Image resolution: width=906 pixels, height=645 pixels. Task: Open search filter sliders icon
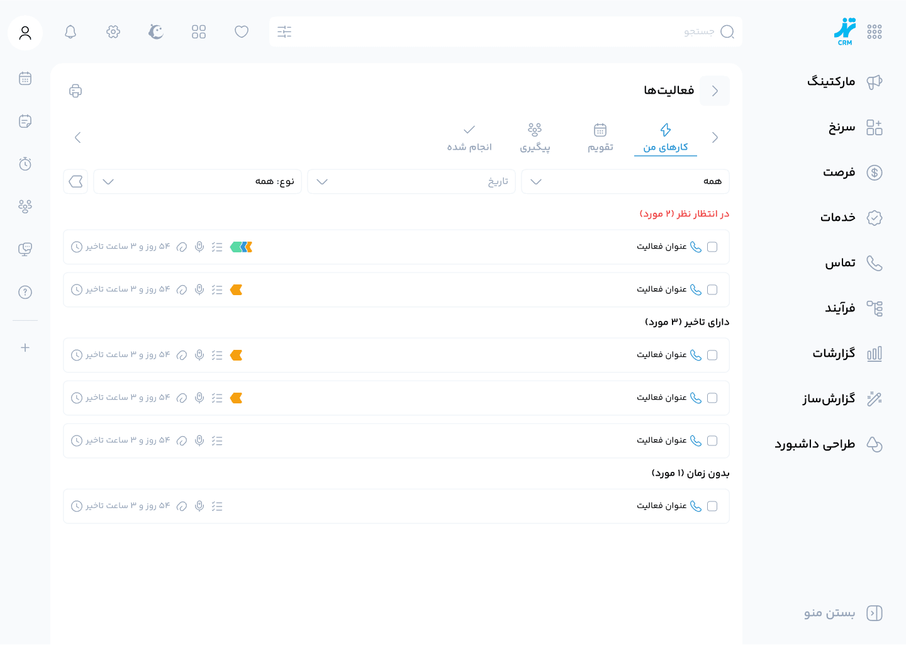pyautogui.click(x=284, y=31)
